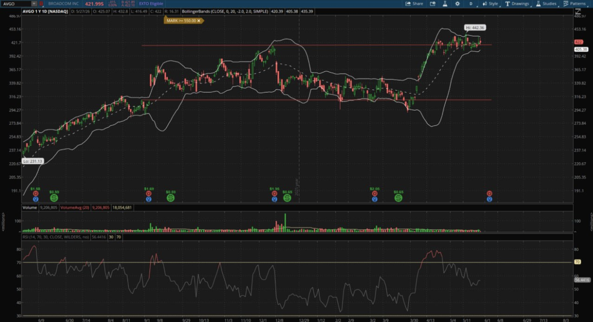The image size is (593, 322).
Task: Click the Hi: 442.36 price bubble
Action: click(475, 28)
